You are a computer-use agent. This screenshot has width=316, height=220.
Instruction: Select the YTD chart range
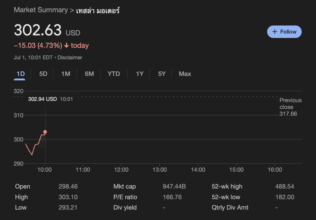tap(114, 74)
